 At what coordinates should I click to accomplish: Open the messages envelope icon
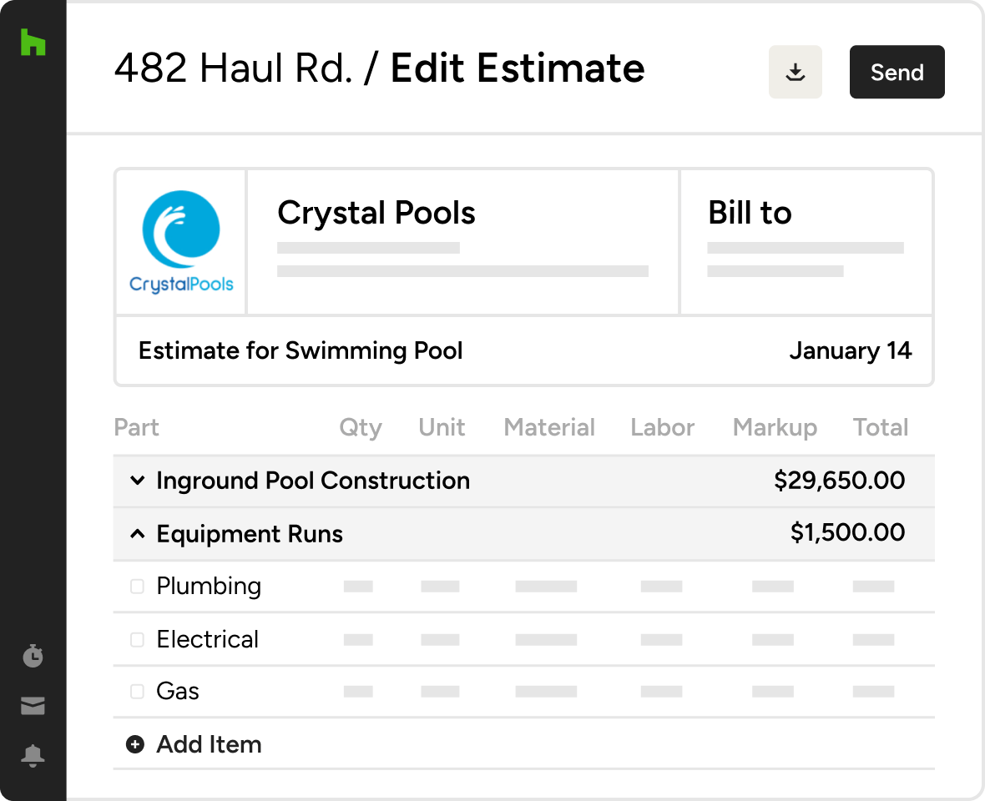[x=33, y=707]
